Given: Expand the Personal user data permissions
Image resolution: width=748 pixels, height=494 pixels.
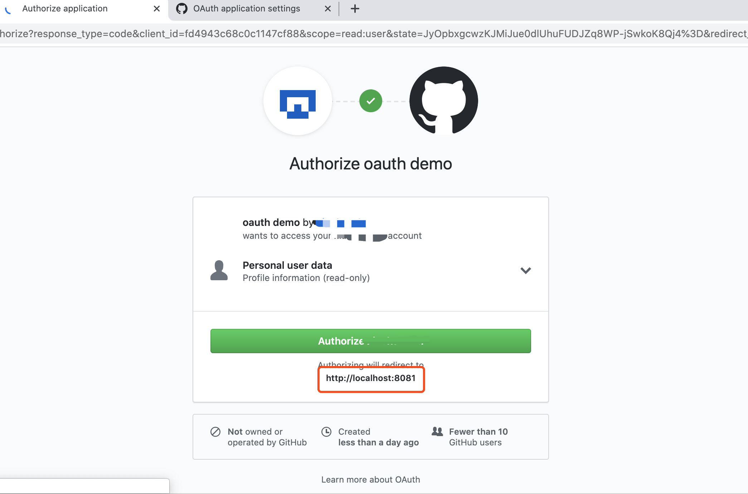Looking at the screenshot, I should click(x=525, y=271).
